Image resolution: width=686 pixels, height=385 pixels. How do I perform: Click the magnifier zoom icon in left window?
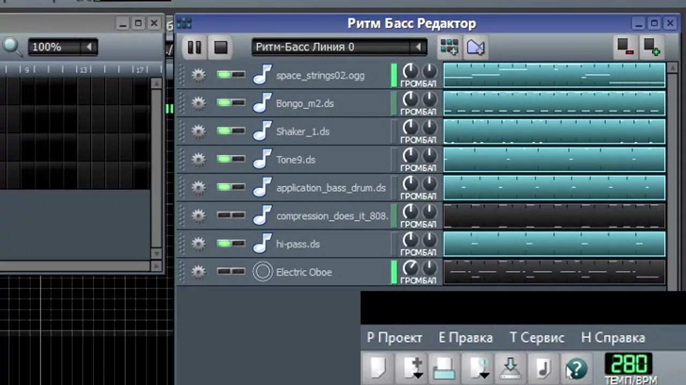[x=12, y=47]
